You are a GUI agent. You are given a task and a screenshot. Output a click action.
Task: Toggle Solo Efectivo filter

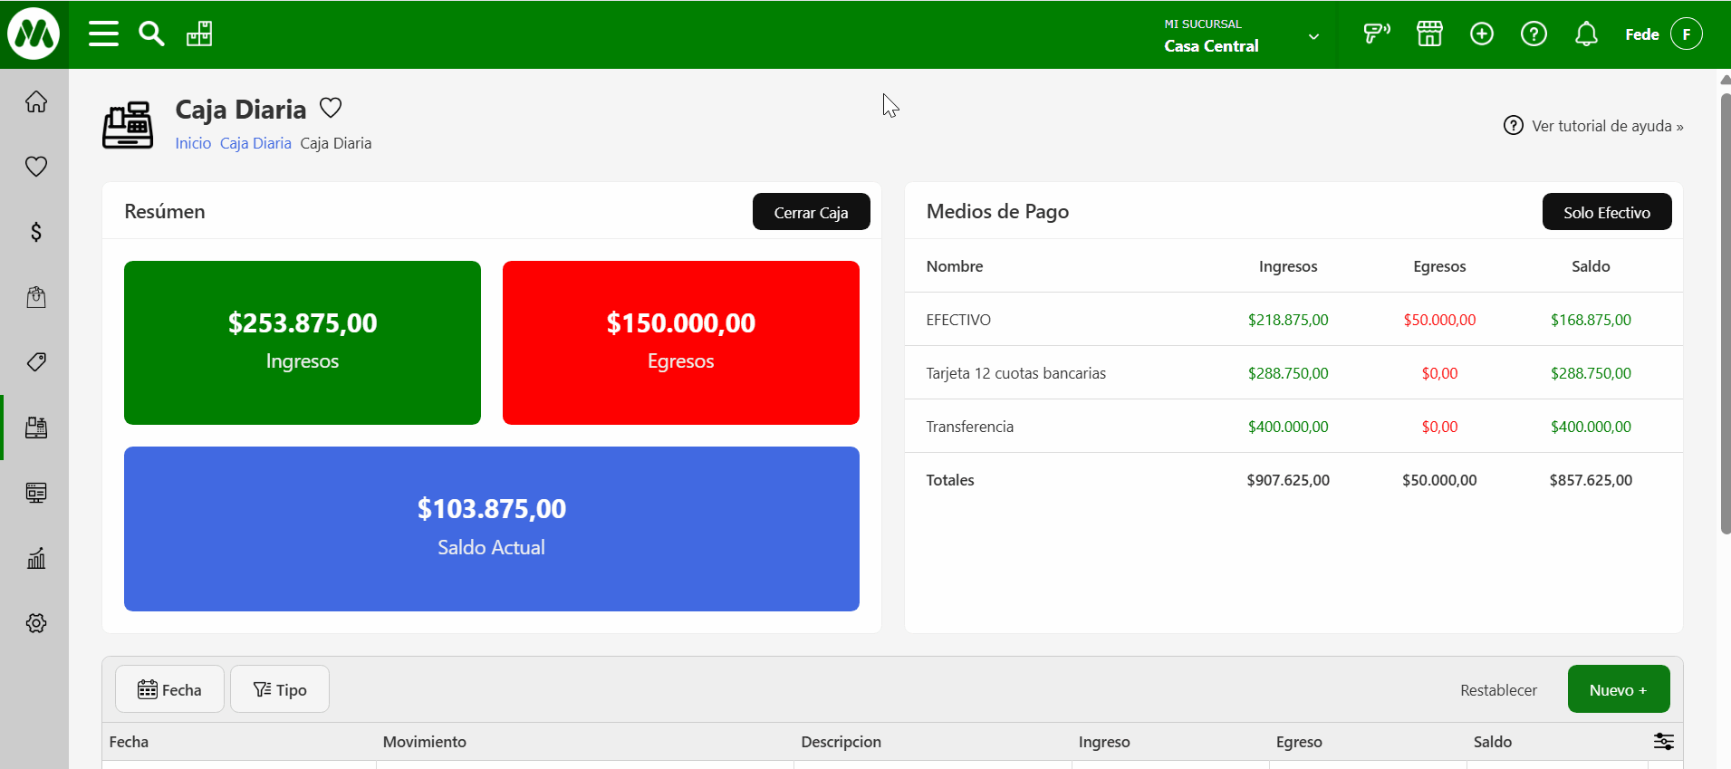coord(1606,212)
